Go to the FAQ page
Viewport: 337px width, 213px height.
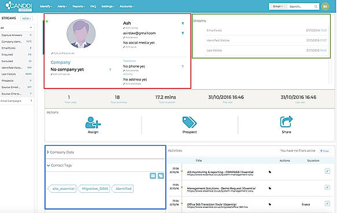point(93,6)
